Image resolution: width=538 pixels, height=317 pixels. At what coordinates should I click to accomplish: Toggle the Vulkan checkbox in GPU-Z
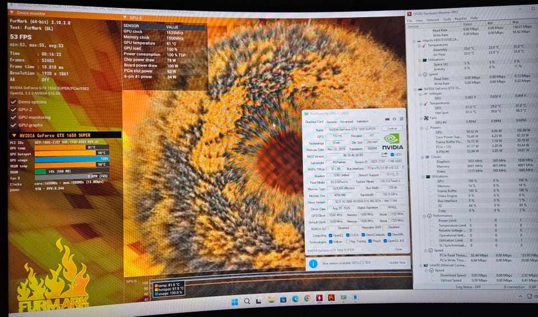(x=331, y=242)
